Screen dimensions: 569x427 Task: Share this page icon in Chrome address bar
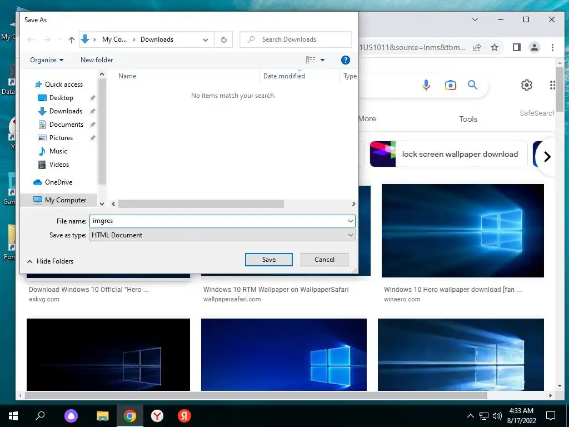[476, 48]
